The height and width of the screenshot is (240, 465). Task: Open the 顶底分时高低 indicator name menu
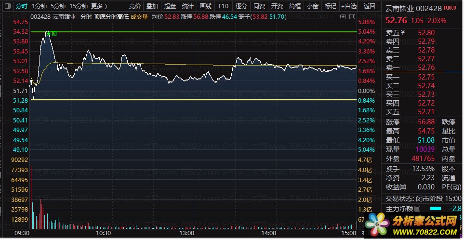[111, 16]
